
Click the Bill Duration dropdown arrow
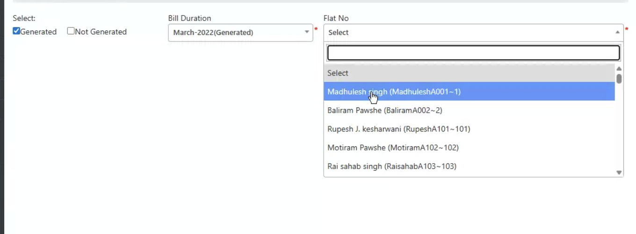[x=307, y=32]
